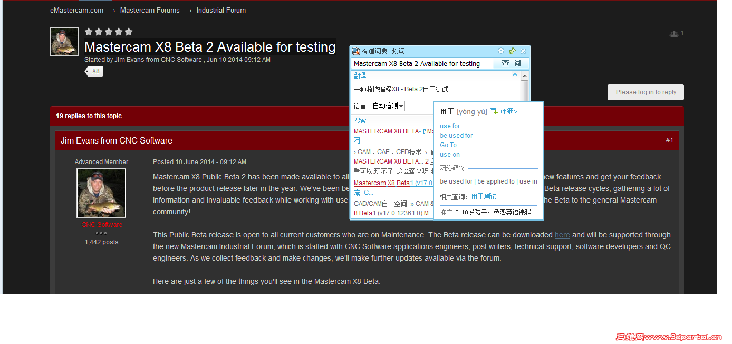Open Mastercam X8 Beta1 (v17.0 search result
This screenshot has width=732, height=344.
point(393,183)
